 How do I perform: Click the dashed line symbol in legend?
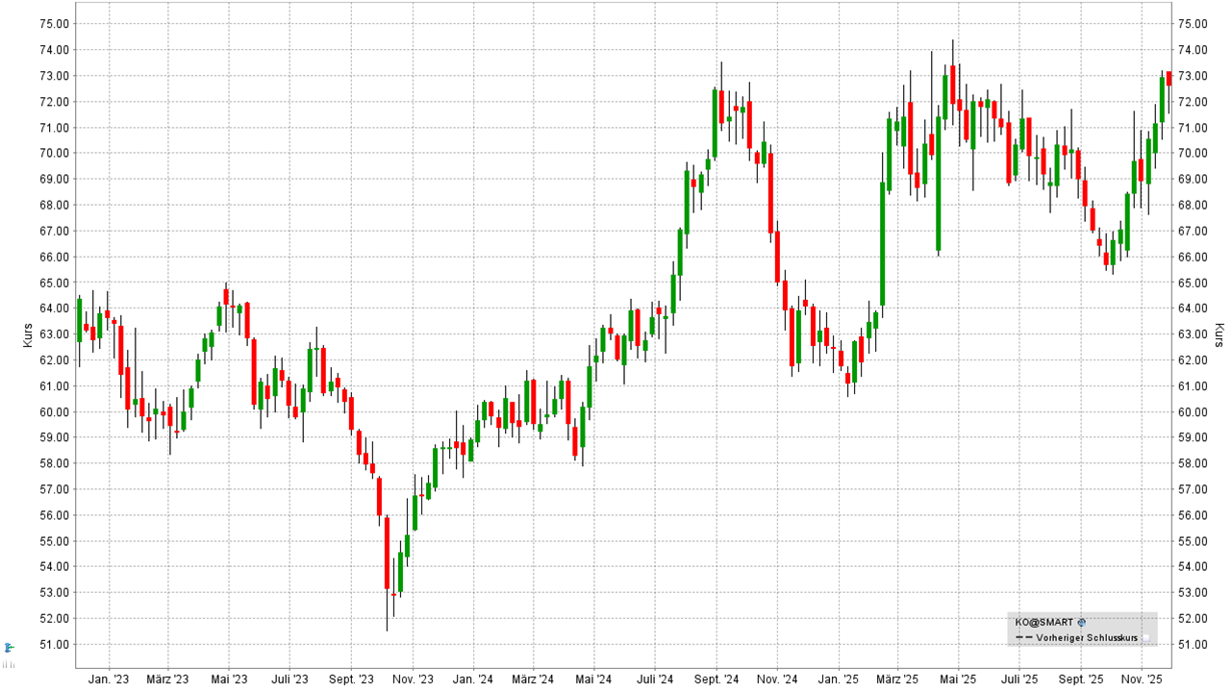tap(1023, 638)
